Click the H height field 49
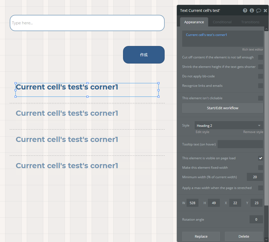This screenshot has height=242, width=269. click(x=214, y=203)
